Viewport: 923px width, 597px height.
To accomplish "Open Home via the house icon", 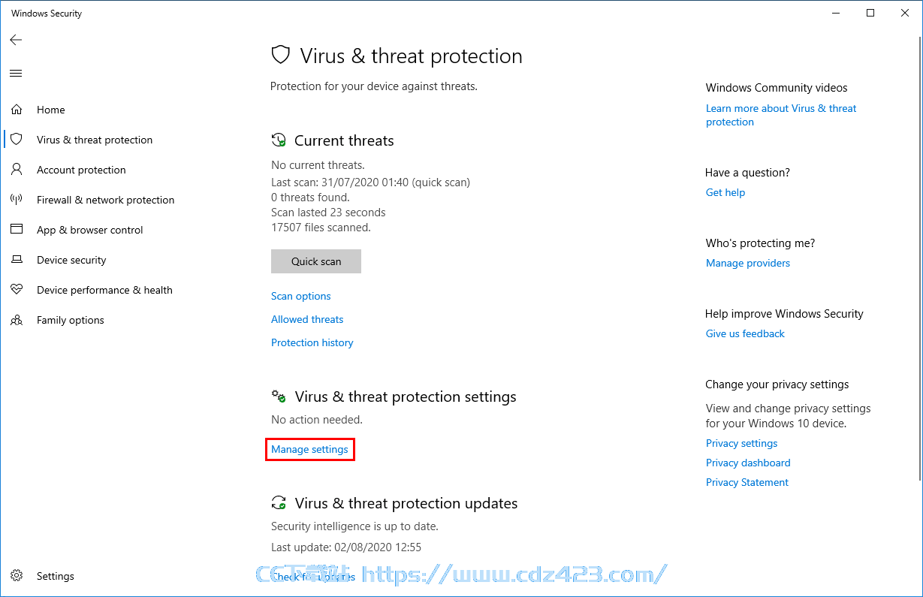I will click(17, 110).
